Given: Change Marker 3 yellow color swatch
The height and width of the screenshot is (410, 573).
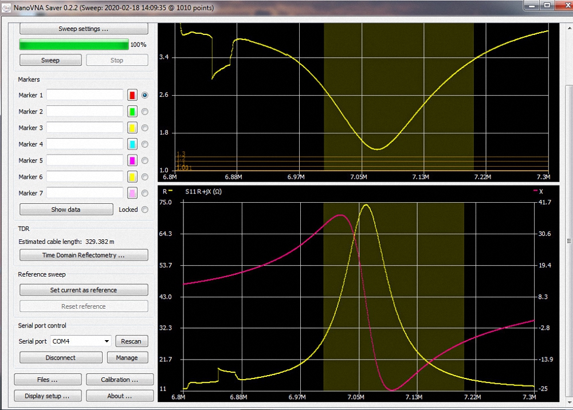Looking at the screenshot, I should [132, 128].
